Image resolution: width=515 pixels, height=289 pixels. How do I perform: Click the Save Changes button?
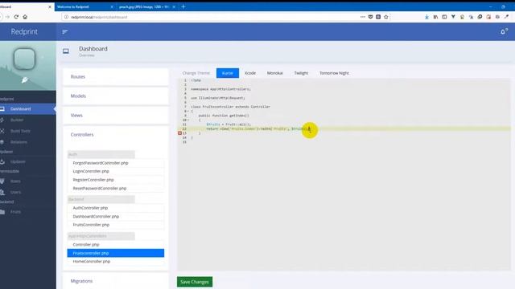195,282
